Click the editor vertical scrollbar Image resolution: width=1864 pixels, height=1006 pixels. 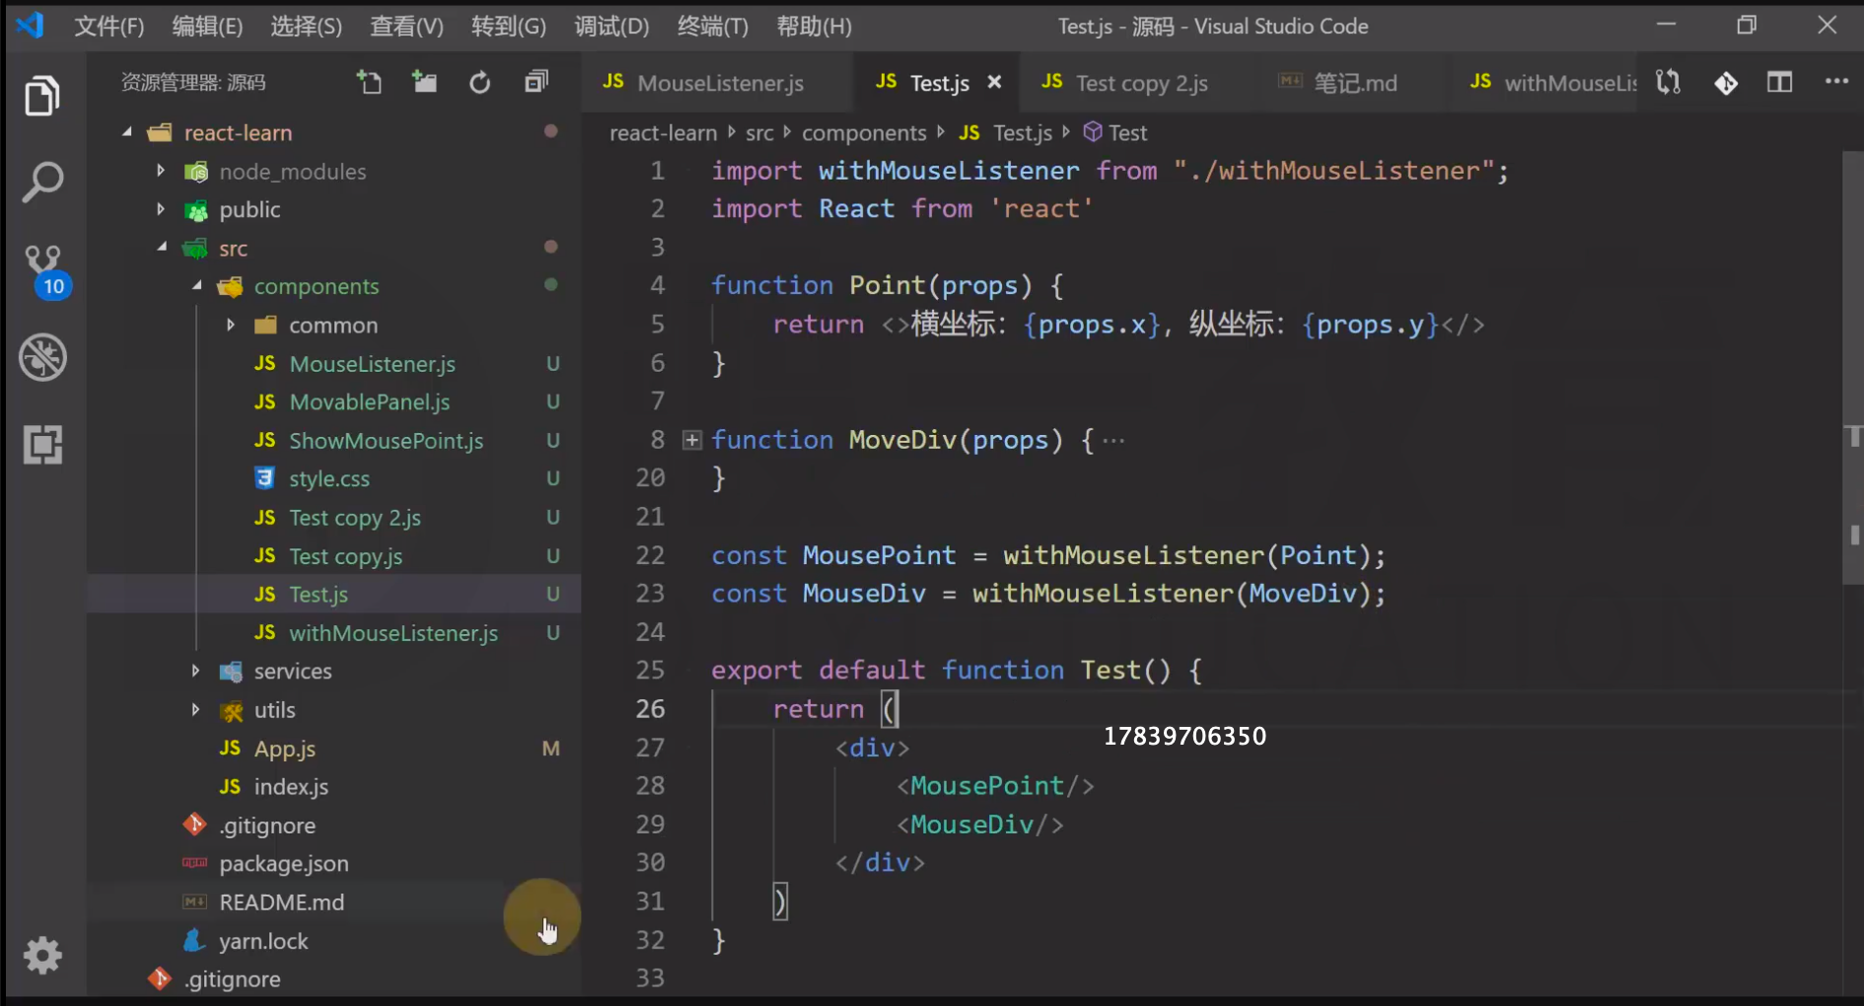point(1852,367)
